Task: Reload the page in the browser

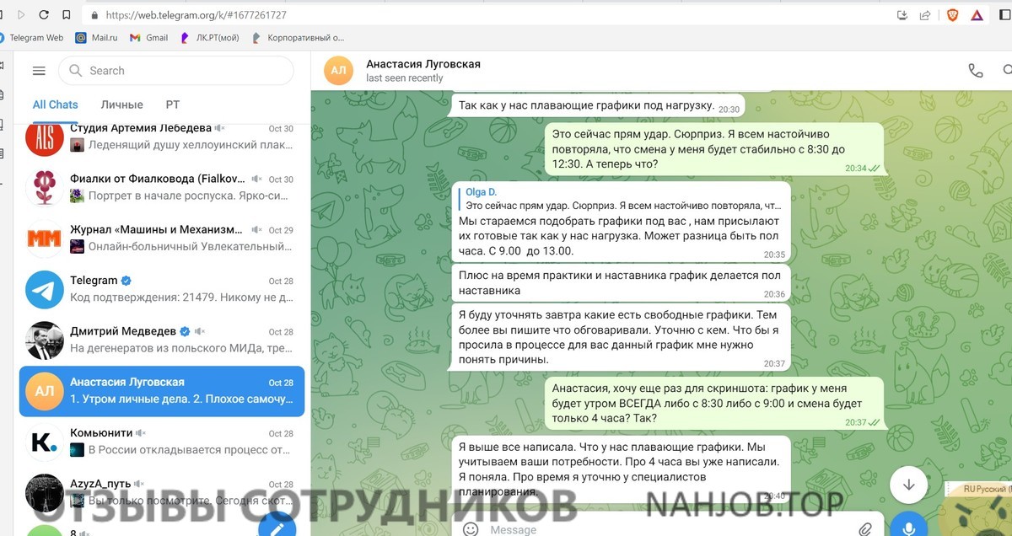Action: 44,15
